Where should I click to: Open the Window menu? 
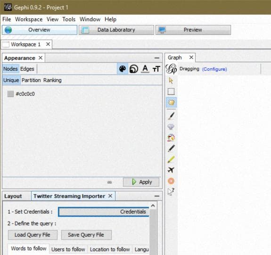point(90,19)
